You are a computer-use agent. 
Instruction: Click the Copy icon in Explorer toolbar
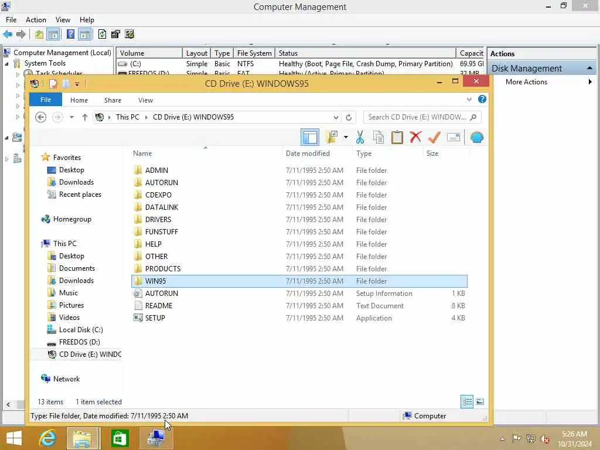(378, 137)
